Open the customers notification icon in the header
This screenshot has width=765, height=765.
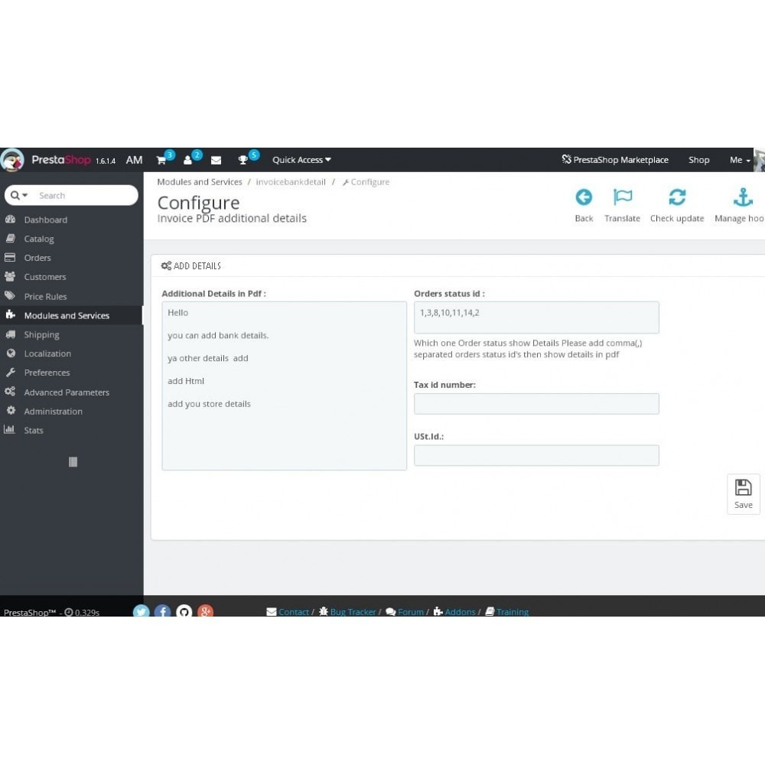[x=188, y=160]
